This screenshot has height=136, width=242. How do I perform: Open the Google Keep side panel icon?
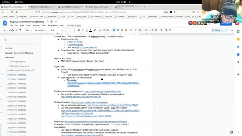tap(238, 39)
